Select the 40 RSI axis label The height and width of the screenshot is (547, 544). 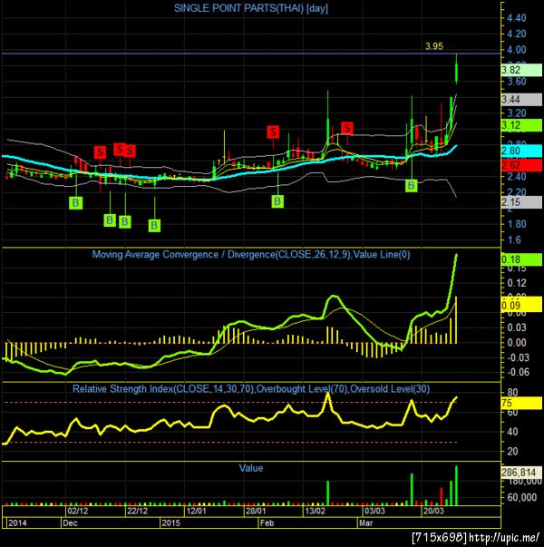(x=512, y=432)
